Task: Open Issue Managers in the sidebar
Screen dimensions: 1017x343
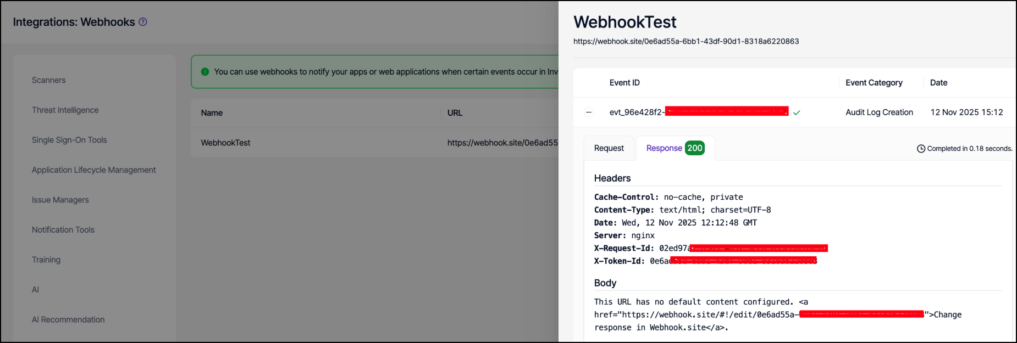Action: (60, 200)
